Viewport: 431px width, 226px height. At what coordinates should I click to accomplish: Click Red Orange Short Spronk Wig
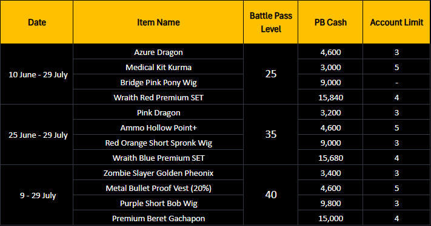158,143
